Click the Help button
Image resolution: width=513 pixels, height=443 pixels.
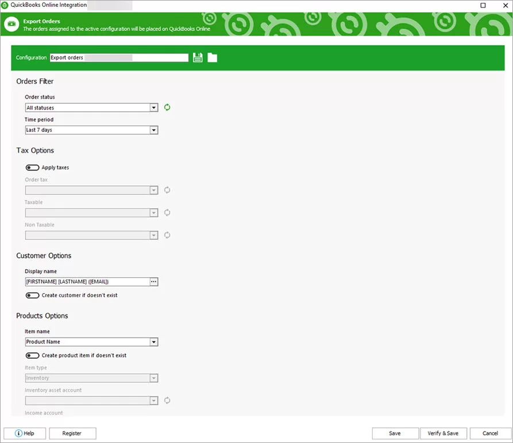pyautogui.click(x=25, y=433)
